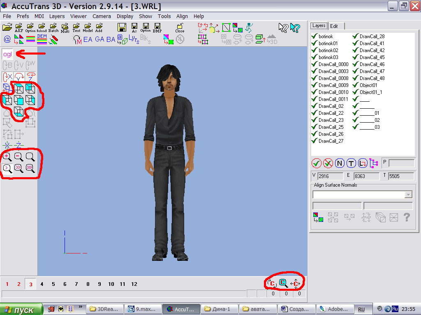Image resolution: width=421 pixels, height=315 pixels.
Task: Click the context help cursor icon
Action: point(283,27)
